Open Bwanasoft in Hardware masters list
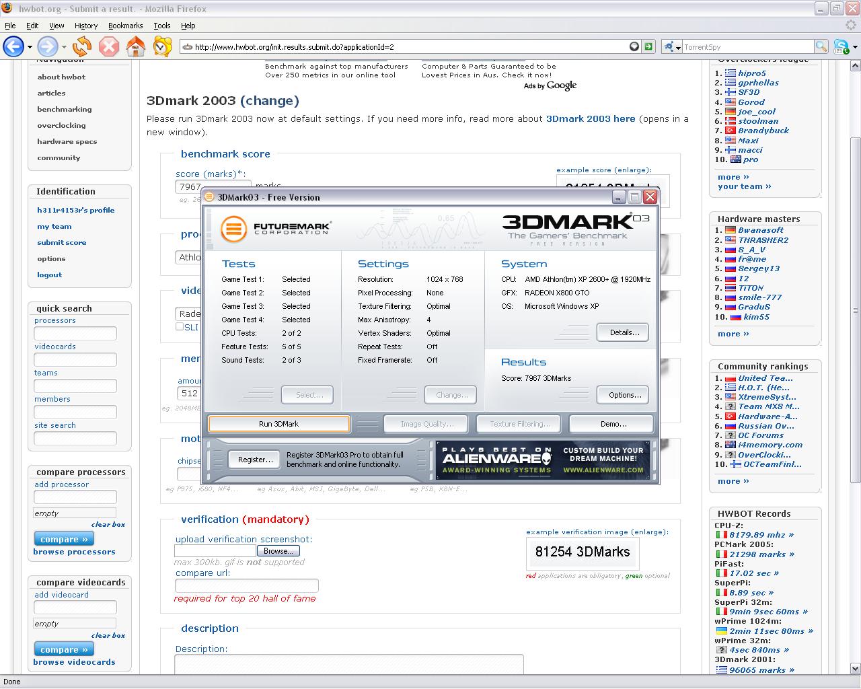Image resolution: width=861 pixels, height=689 pixels. click(761, 230)
